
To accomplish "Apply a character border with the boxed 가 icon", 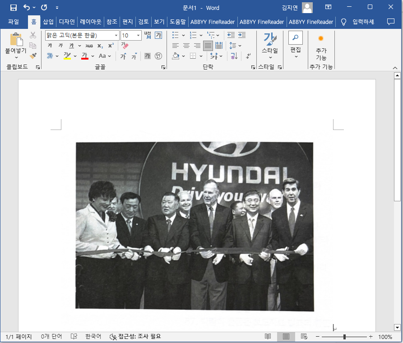I will (x=158, y=35).
